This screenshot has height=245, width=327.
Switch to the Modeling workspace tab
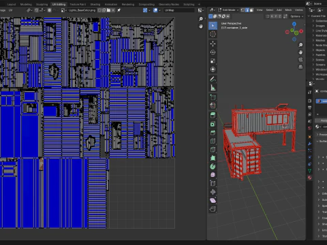[26, 4]
